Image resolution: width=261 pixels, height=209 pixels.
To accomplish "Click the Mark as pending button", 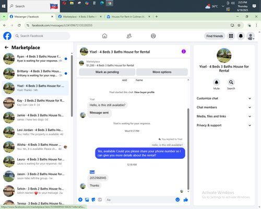I will (107, 72).
